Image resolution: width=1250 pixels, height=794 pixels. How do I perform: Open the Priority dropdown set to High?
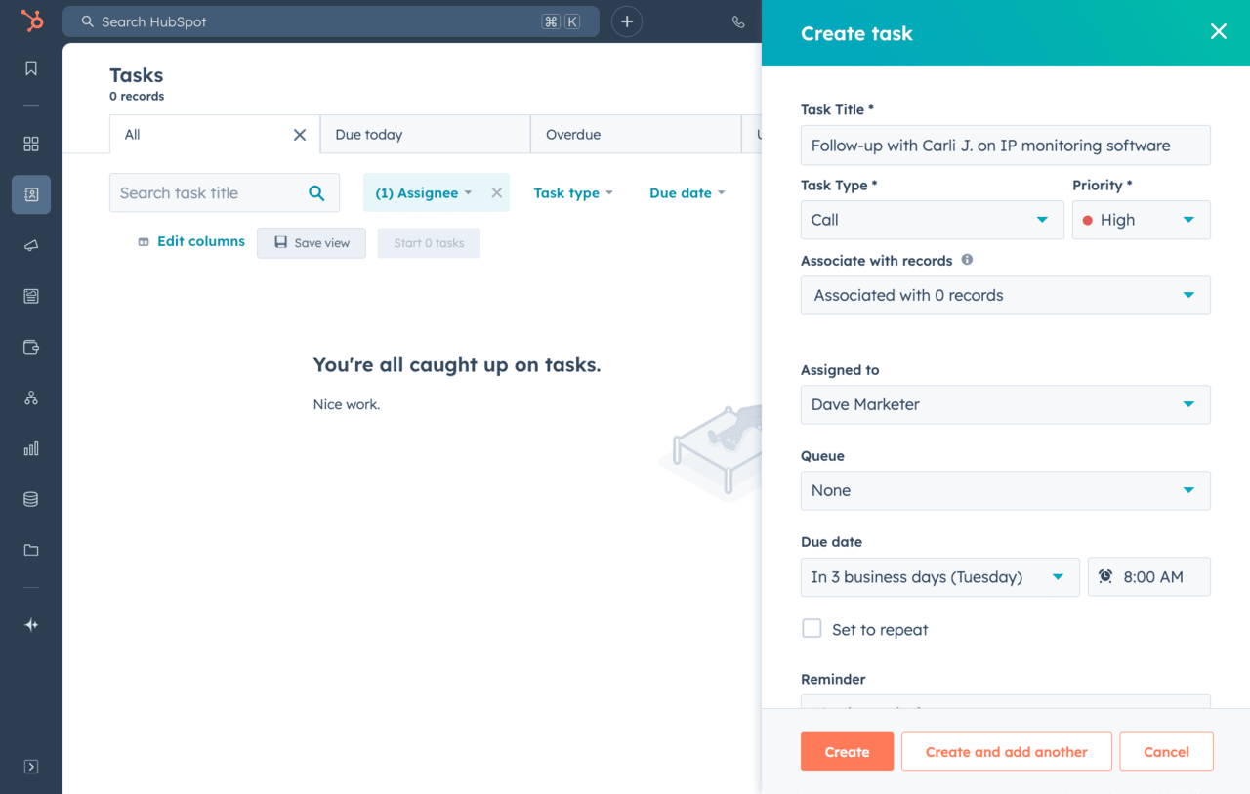(x=1141, y=220)
